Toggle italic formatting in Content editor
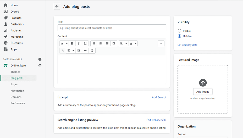Screen dimensions: 243x138 tap(79, 43)
